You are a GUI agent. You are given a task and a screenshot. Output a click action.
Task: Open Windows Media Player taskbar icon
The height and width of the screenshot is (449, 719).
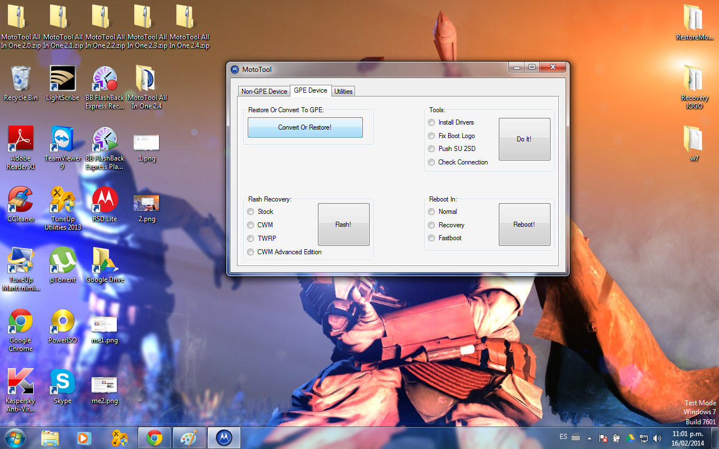click(x=83, y=438)
